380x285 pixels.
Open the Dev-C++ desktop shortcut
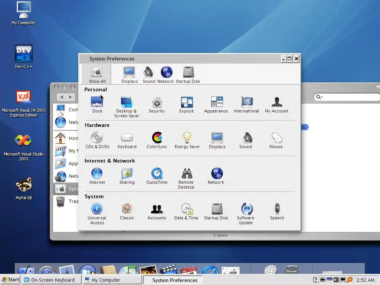[23, 57]
